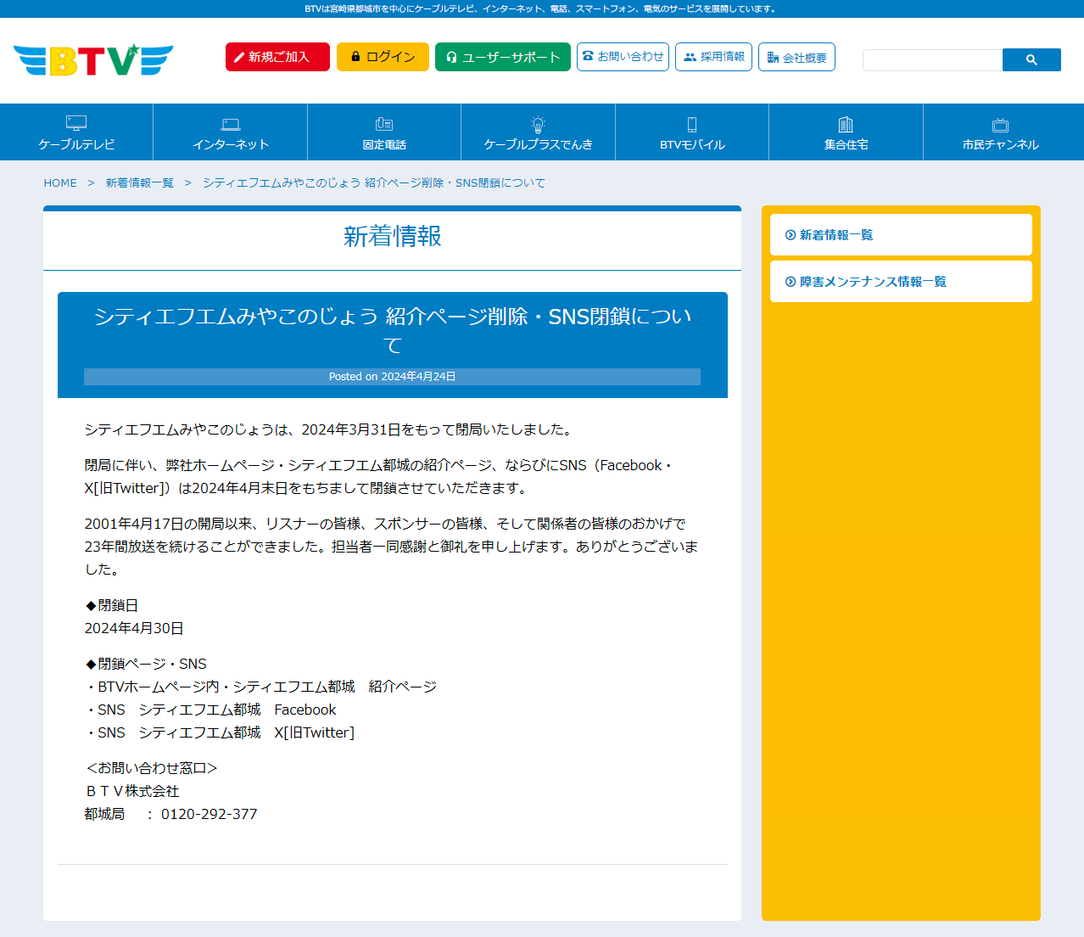
Task: Click the ◆閉鎖日 heading
Action: point(111,605)
